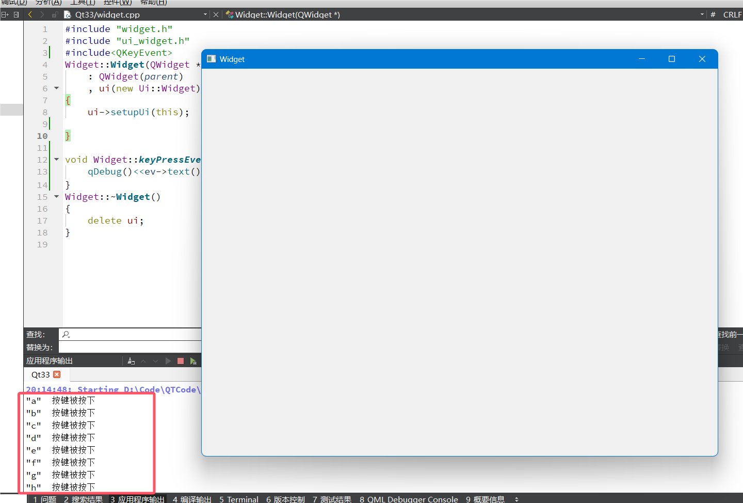Viewport: 743px width, 503px height.
Task: Open the 1 问题 output pane
Action: (44, 499)
